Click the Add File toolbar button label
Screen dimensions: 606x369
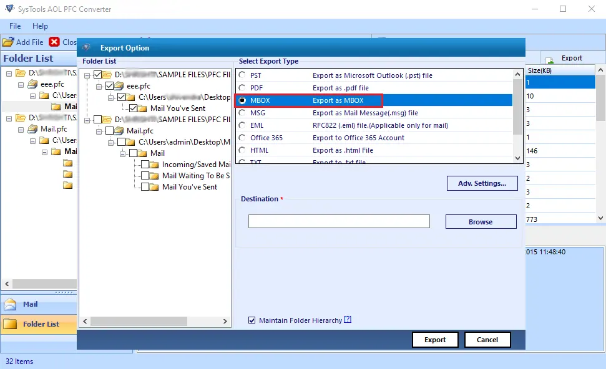(30, 42)
